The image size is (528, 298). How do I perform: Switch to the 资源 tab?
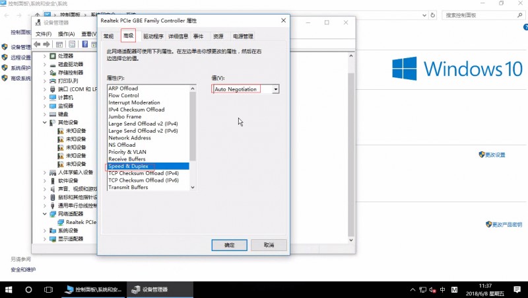218,36
